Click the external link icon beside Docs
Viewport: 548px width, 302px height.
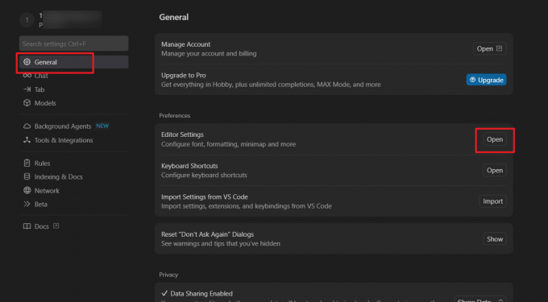tap(56, 225)
